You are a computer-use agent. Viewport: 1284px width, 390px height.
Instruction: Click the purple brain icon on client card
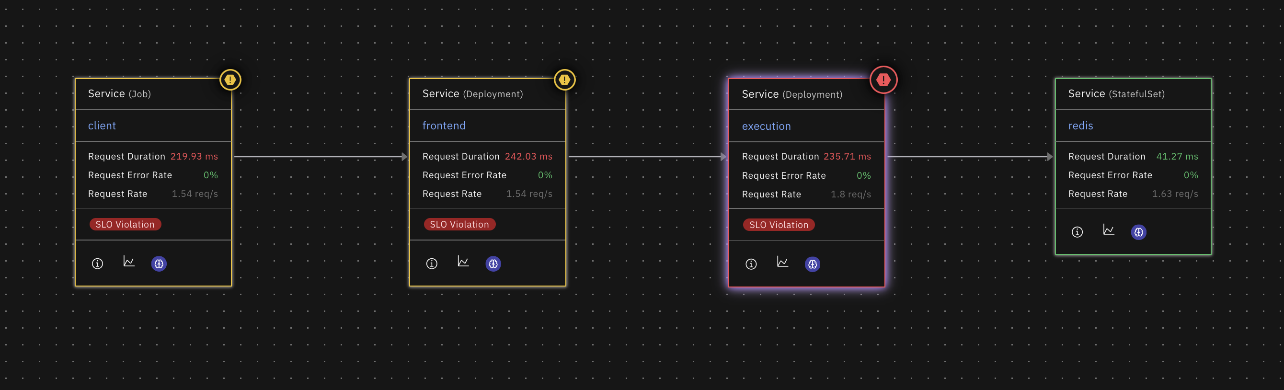[159, 264]
